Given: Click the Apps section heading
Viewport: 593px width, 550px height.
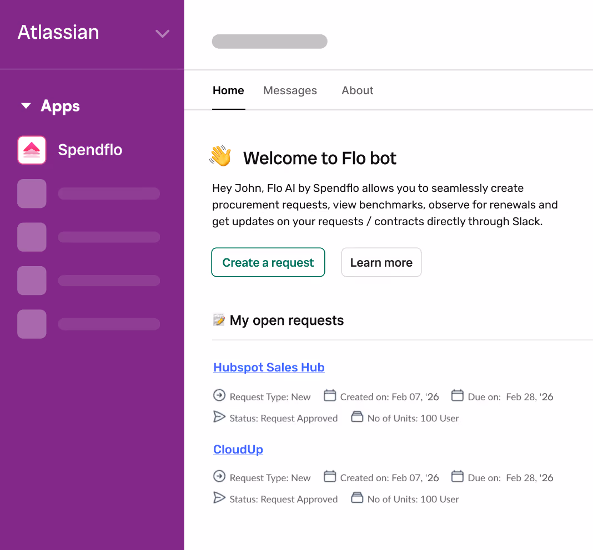Looking at the screenshot, I should coord(60,106).
